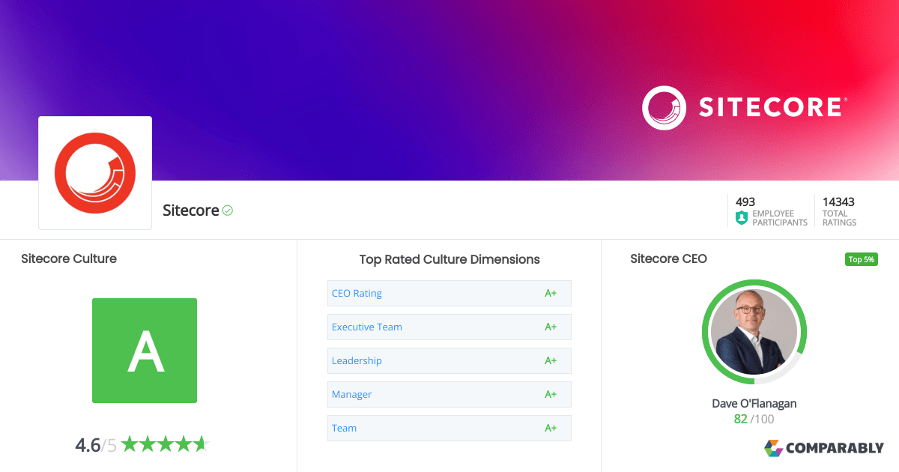Click the green culture grade A badge

click(x=144, y=350)
